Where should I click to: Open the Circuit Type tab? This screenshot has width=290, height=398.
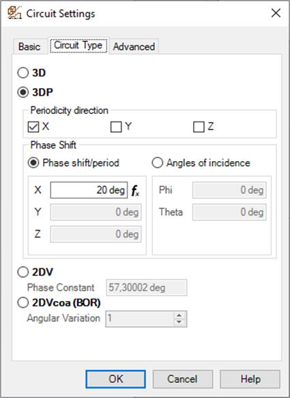tap(78, 46)
